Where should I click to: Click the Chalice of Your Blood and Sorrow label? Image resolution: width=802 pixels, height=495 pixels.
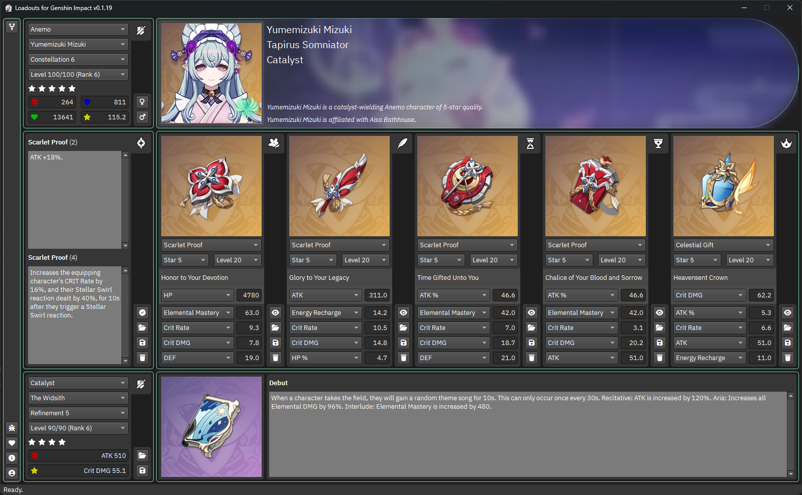(x=594, y=277)
